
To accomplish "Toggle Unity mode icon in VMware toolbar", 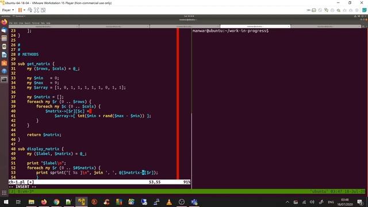I will pyautogui.click(x=43, y=10).
